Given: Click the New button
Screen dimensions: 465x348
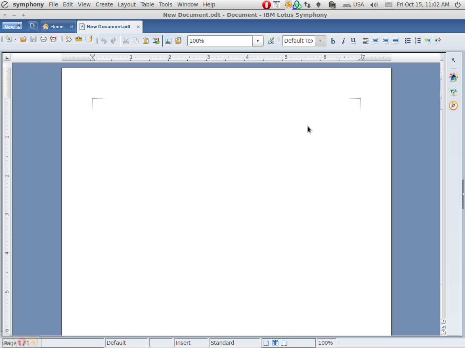Looking at the screenshot, I should click(x=10, y=26).
